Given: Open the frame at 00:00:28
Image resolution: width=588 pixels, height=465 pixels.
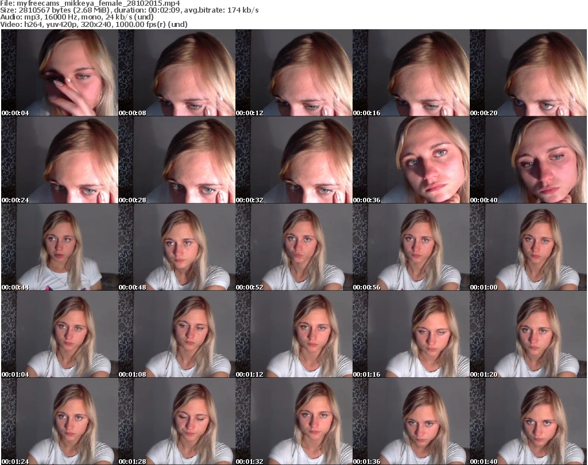Looking at the screenshot, I should pos(177,160).
